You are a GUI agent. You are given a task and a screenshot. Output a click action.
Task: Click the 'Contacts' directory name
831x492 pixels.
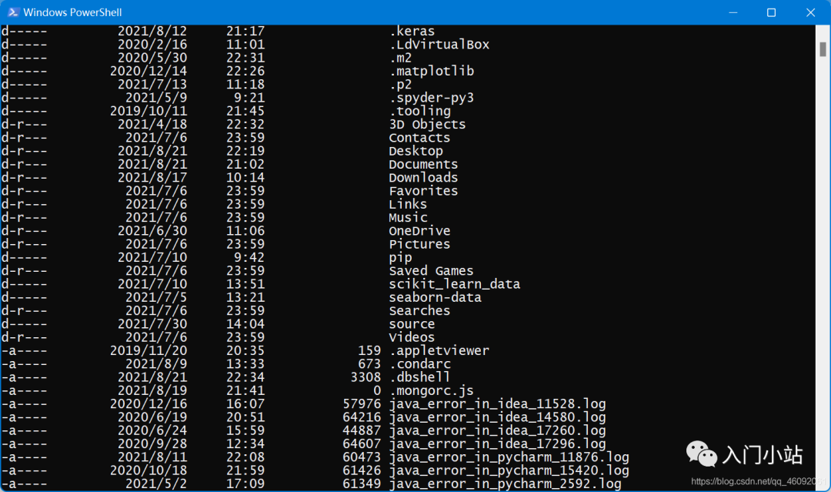pos(420,138)
